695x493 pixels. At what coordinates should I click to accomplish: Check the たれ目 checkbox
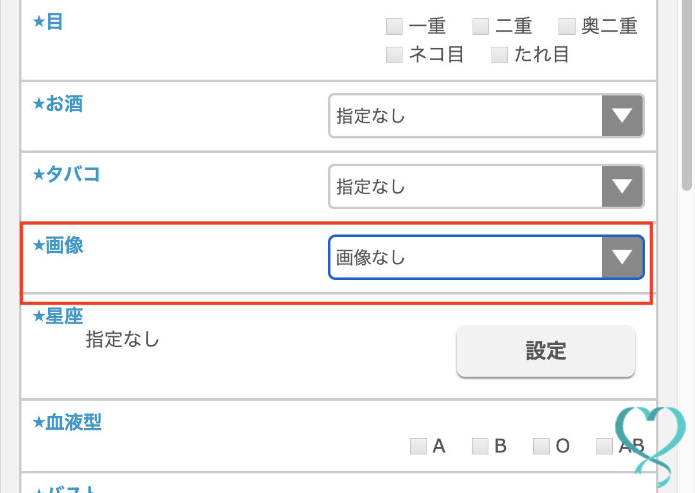(499, 55)
